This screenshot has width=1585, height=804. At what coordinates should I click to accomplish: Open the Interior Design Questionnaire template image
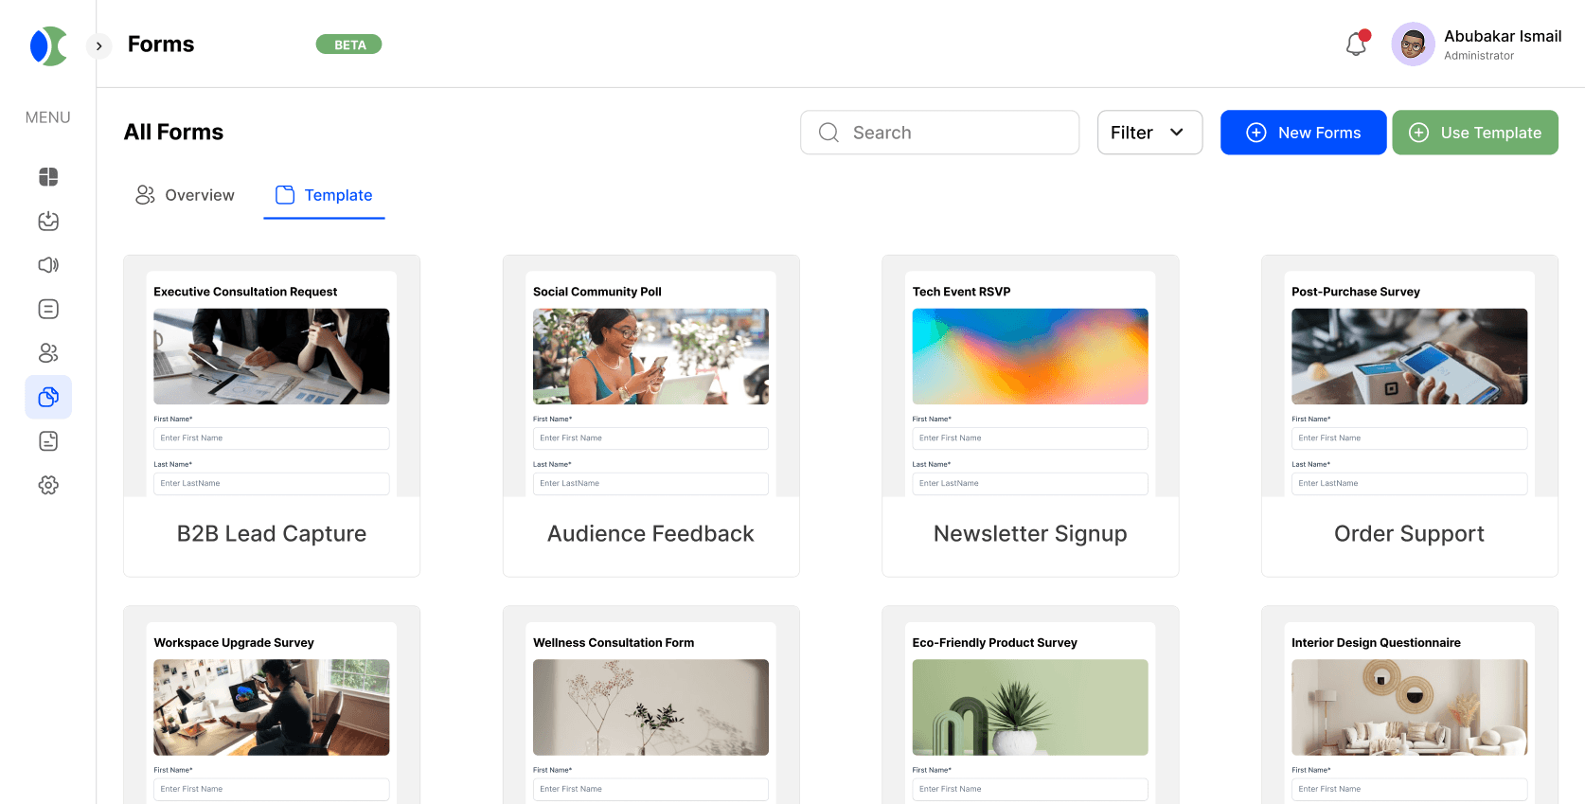[x=1409, y=707]
